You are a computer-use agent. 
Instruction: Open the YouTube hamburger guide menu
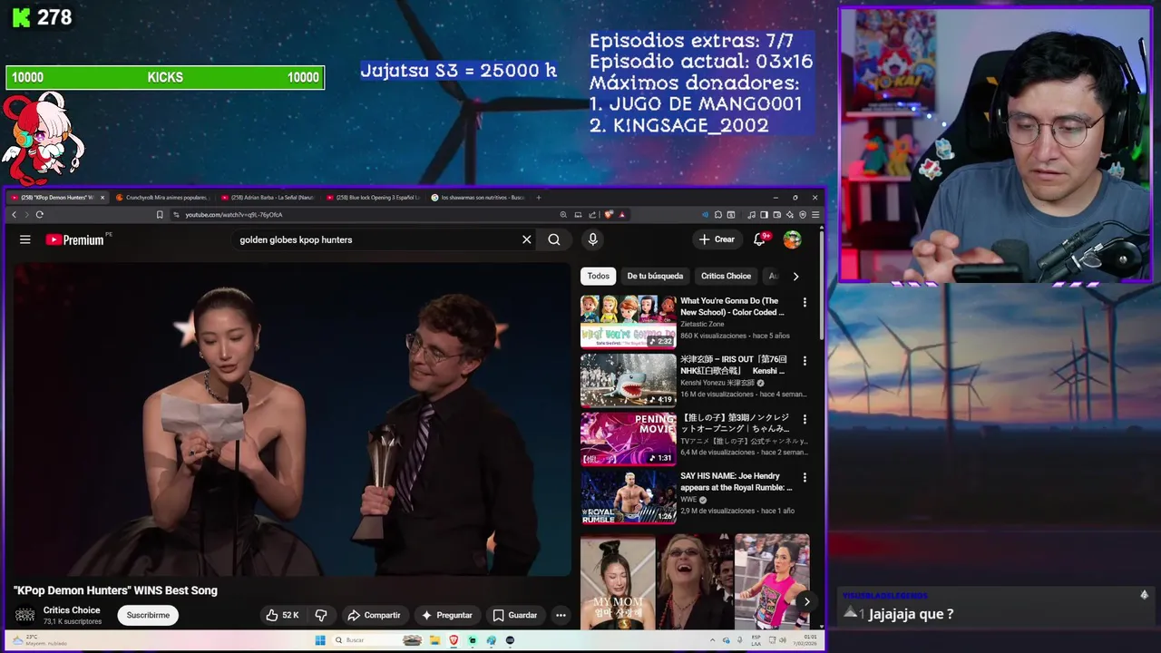click(25, 239)
